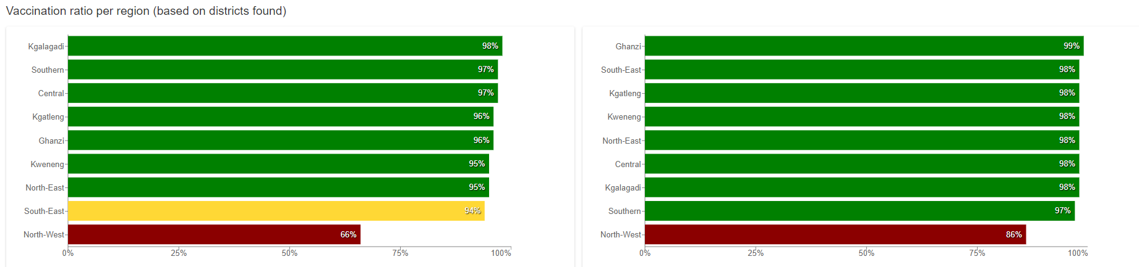Select the Central bar showing 98%

coord(861,164)
